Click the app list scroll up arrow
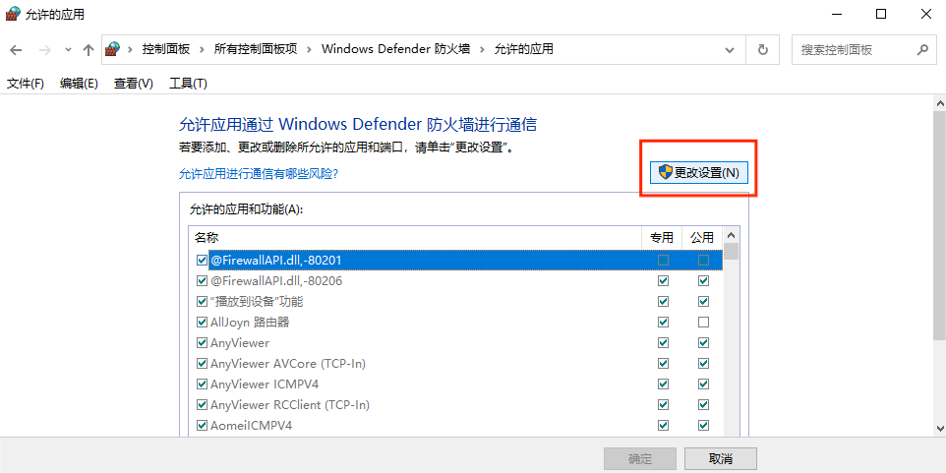This screenshot has height=473, width=946. click(732, 235)
